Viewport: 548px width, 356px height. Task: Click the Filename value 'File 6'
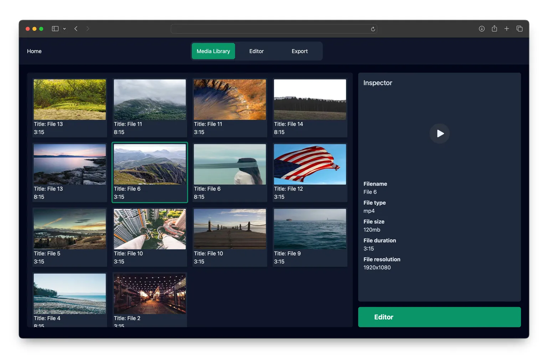tap(370, 192)
